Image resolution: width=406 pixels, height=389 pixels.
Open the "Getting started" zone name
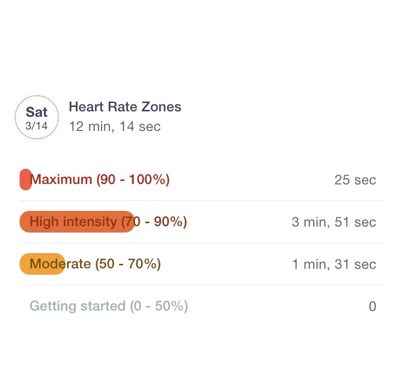pyautogui.click(x=77, y=306)
